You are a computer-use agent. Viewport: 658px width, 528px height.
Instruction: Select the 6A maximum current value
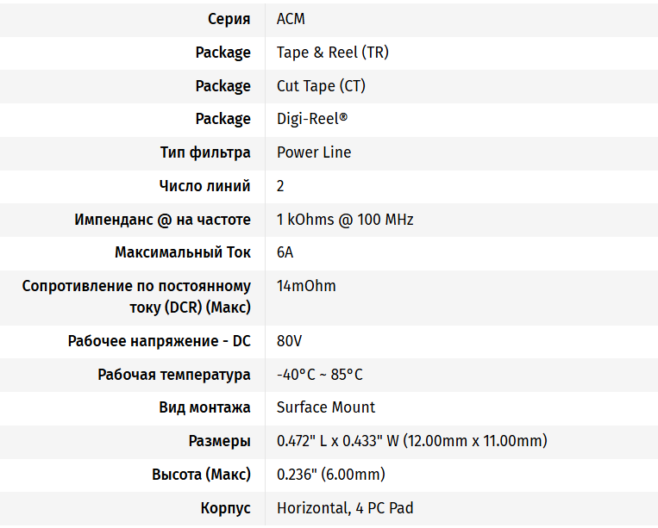[285, 253]
